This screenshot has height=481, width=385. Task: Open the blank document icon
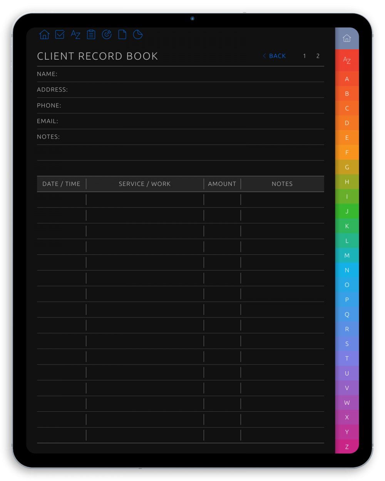(x=122, y=35)
